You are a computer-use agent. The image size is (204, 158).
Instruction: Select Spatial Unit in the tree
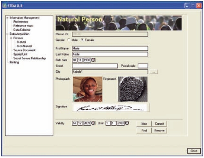(20, 54)
